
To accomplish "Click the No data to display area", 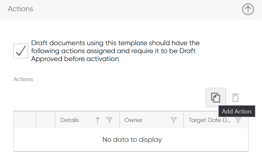I will pos(132,139).
